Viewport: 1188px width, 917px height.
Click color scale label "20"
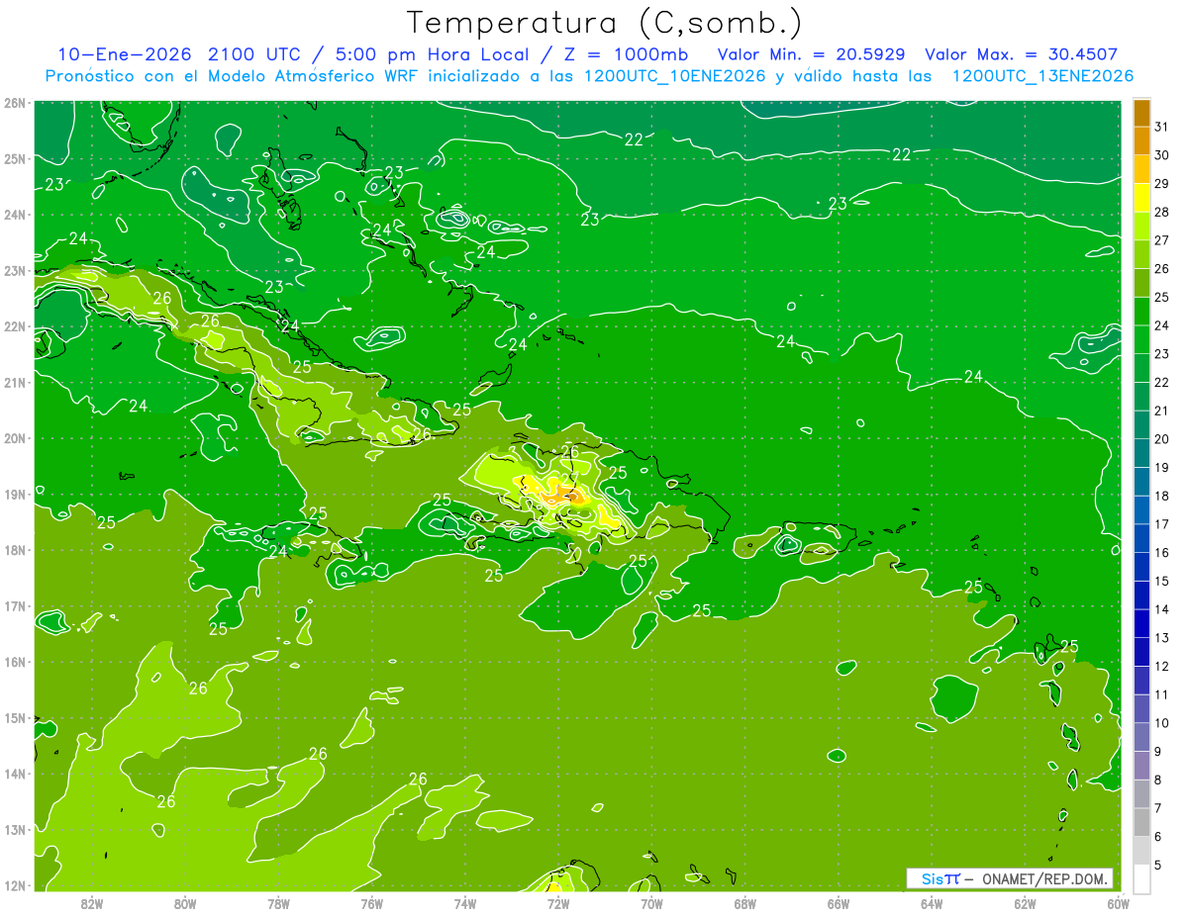coord(1161,439)
